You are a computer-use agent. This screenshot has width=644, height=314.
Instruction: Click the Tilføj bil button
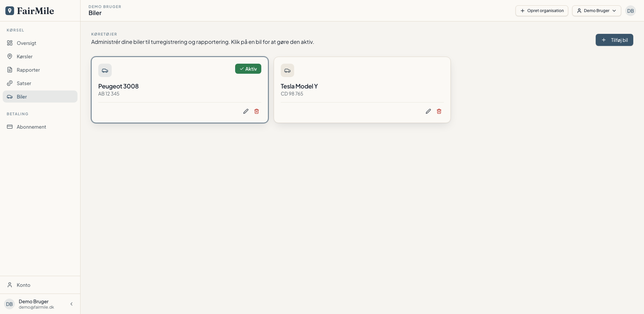[x=614, y=40]
